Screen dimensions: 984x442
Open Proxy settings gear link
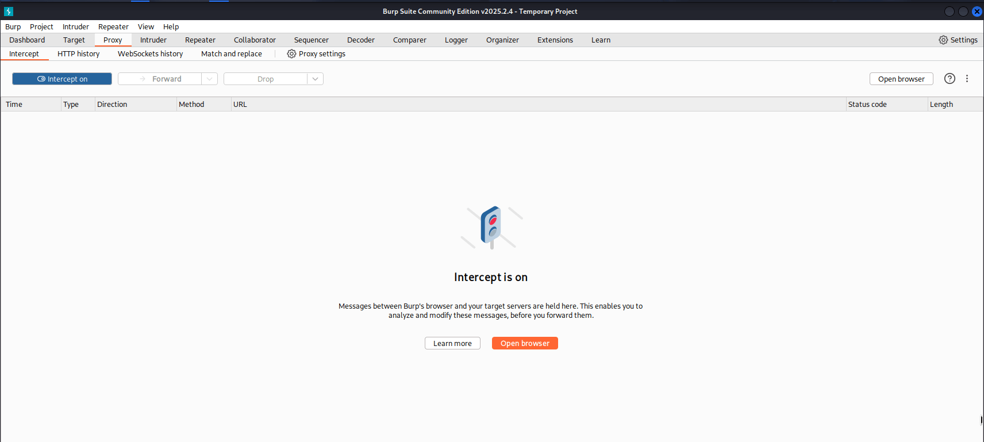tap(316, 54)
